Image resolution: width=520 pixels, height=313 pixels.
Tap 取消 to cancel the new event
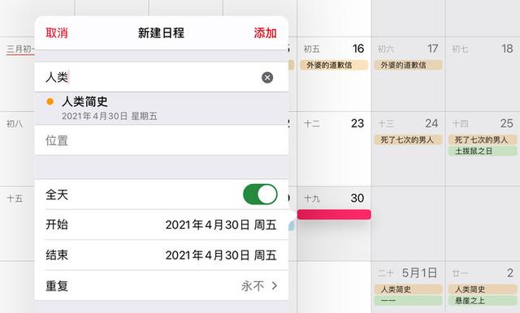tap(57, 33)
